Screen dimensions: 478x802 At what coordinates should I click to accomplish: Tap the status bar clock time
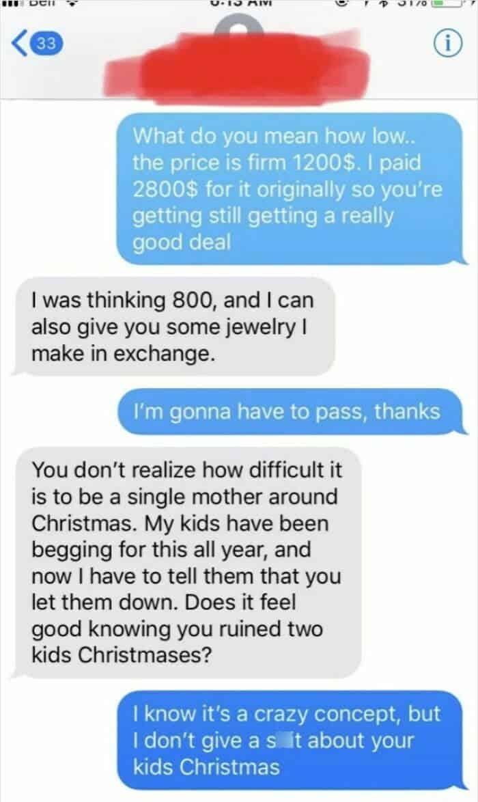[239, 3]
